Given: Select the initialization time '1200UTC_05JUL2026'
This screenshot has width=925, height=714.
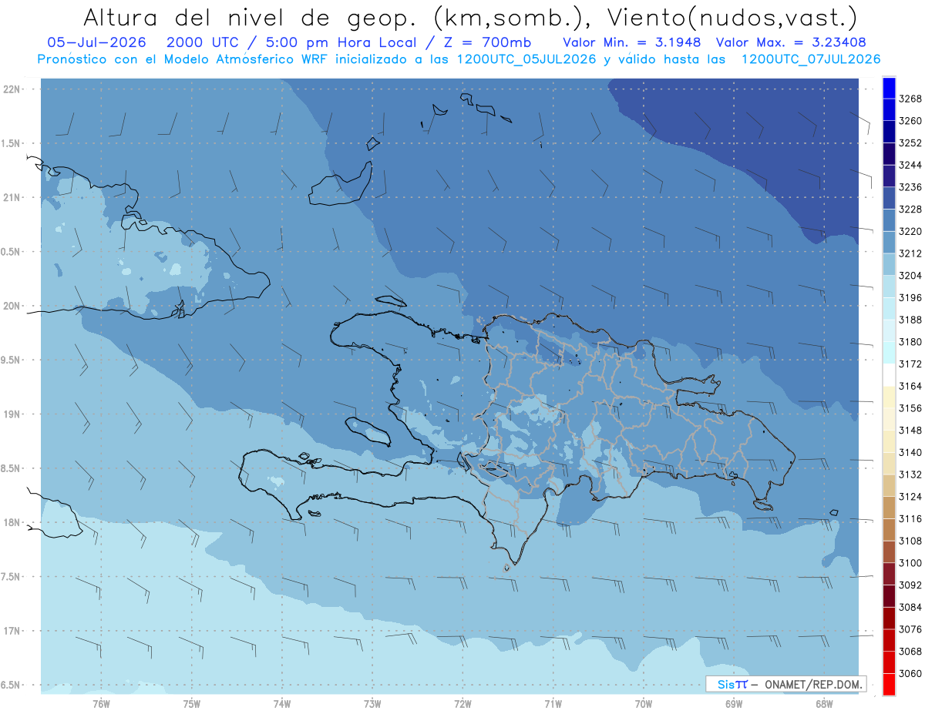Looking at the screenshot, I should click(526, 59).
